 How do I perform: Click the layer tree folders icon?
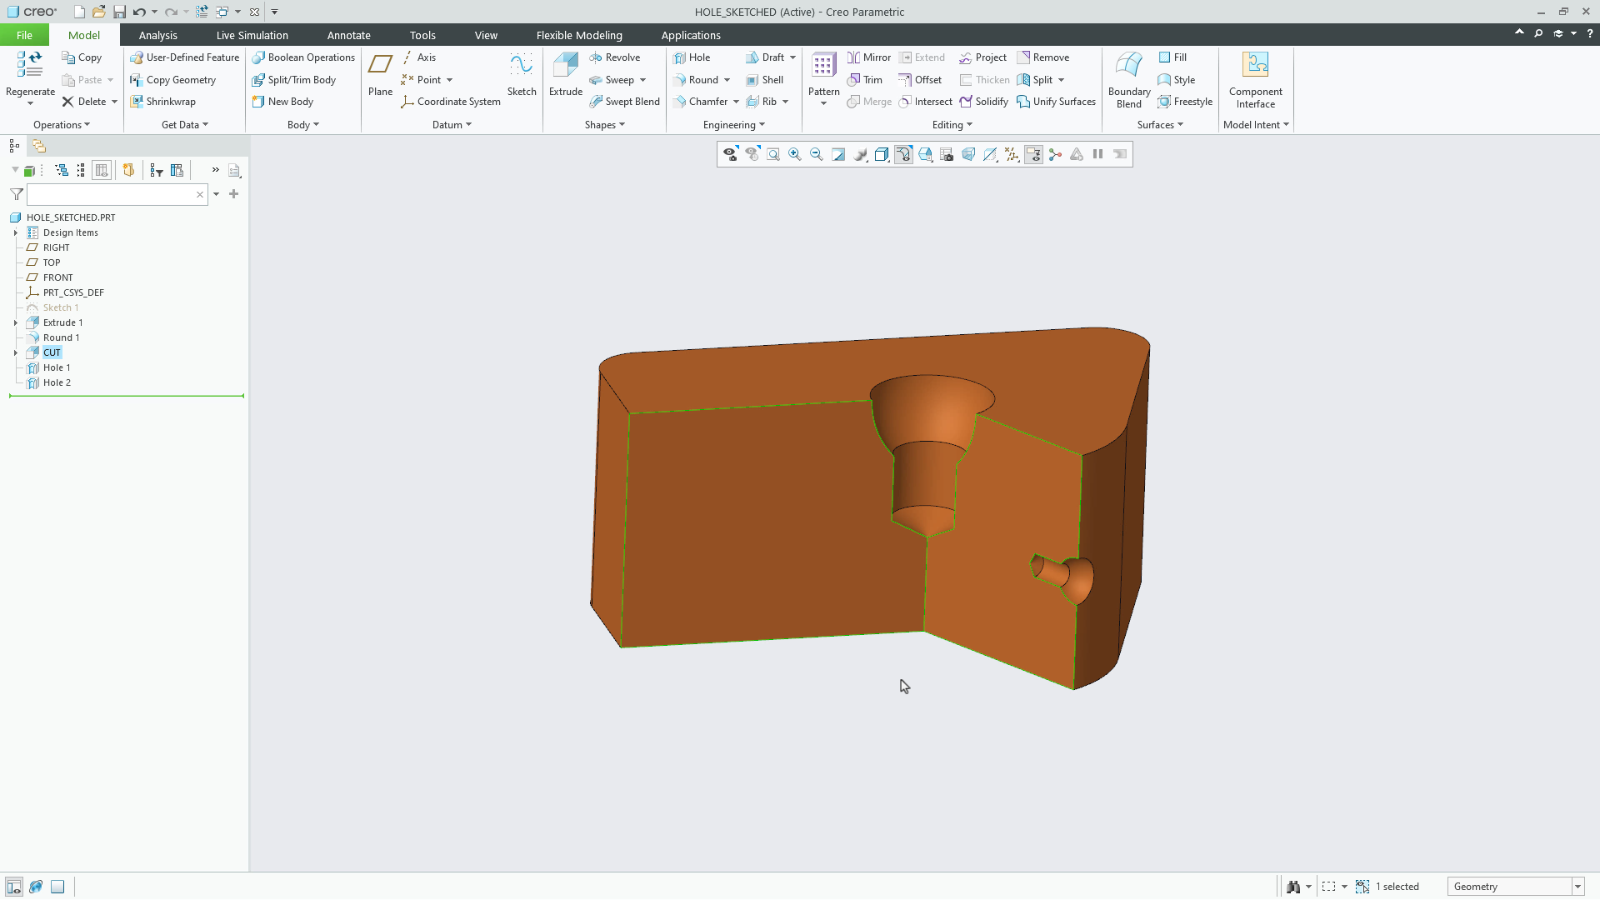(39, 146)
